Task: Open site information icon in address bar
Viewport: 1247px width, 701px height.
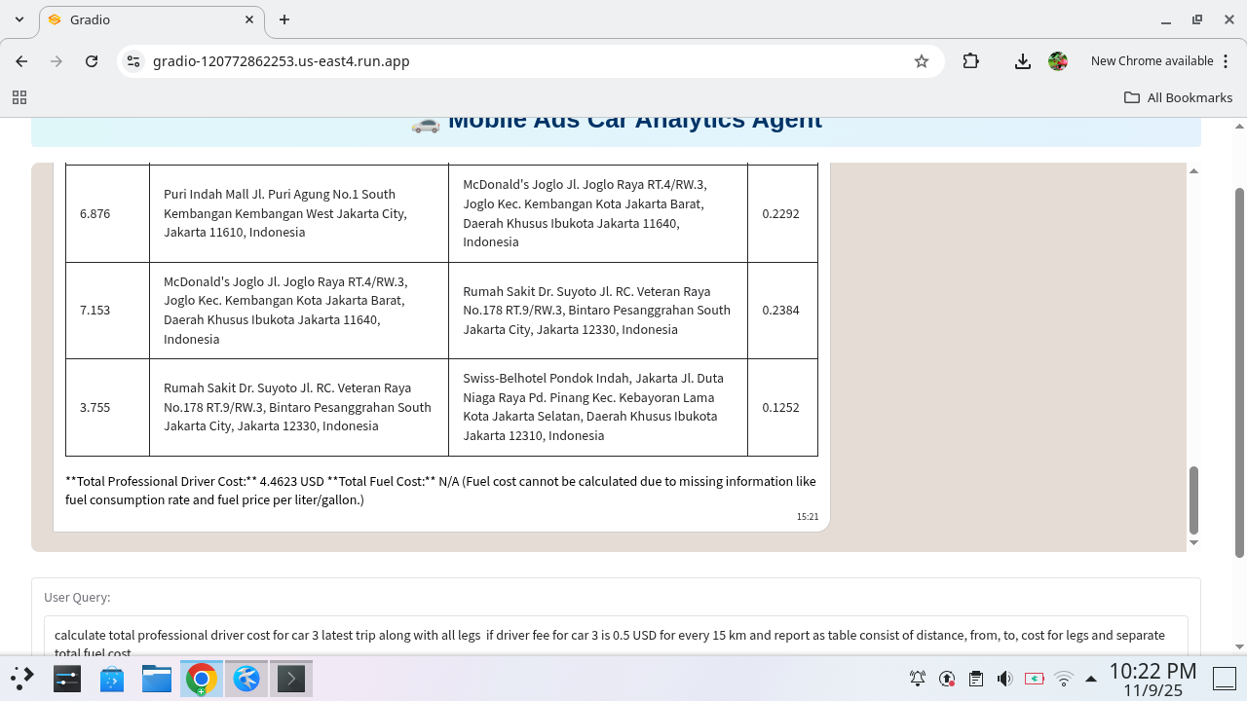Action: pos(133,61)
